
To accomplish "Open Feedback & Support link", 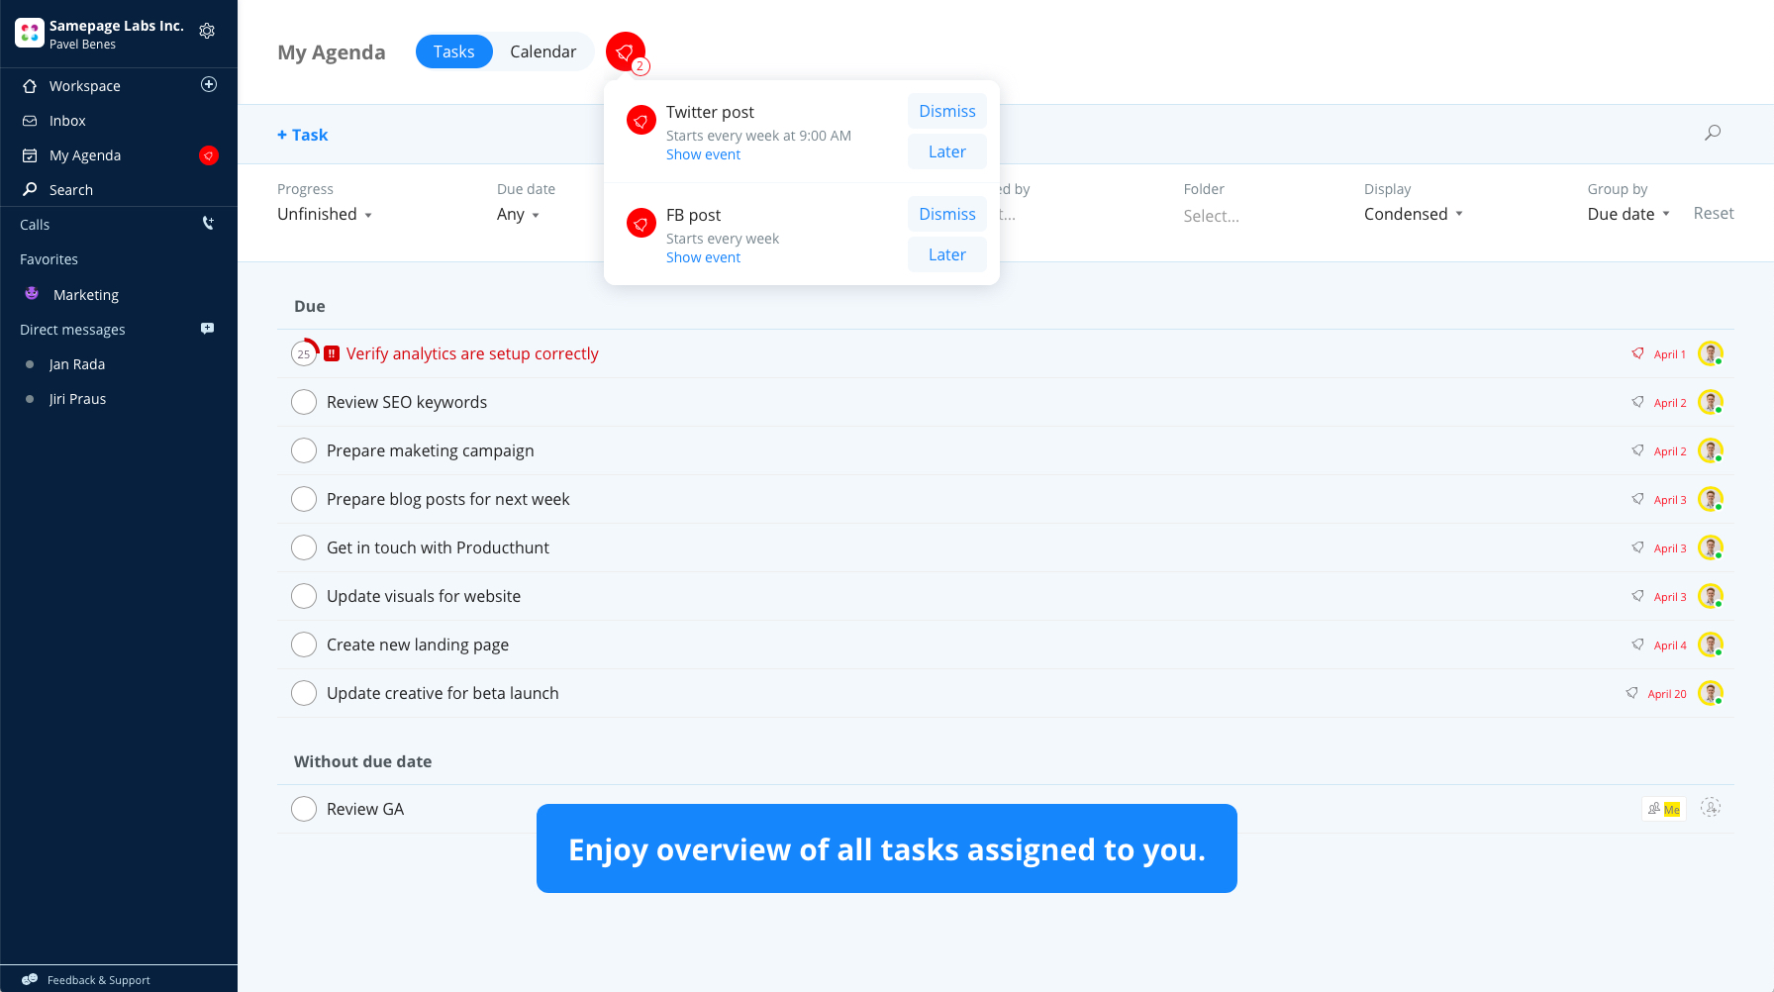I will [x=99, y=980].
